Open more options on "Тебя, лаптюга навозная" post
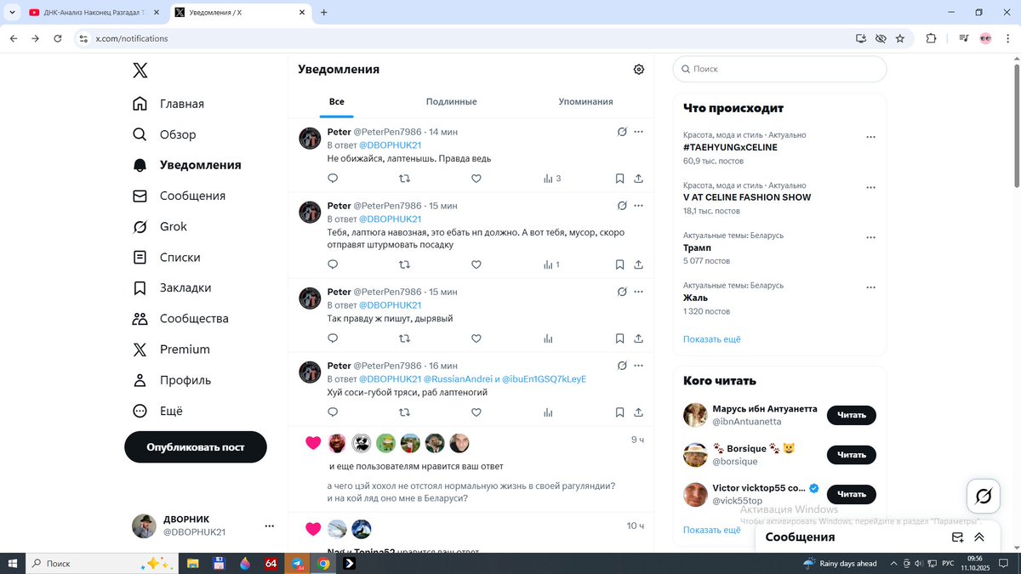The height and width of the screenshot is (574, 1021). coord(638,206)
